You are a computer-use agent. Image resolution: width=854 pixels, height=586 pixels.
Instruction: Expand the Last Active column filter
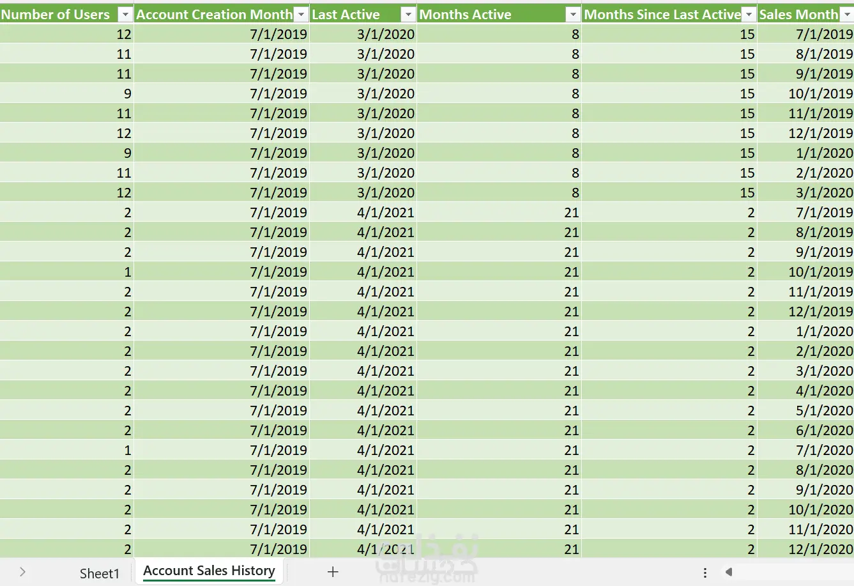coord(408,15)
